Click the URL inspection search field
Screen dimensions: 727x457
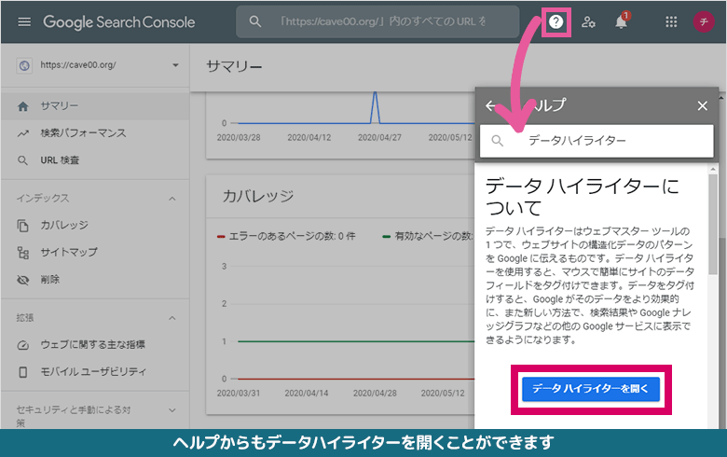click(377, 21)
